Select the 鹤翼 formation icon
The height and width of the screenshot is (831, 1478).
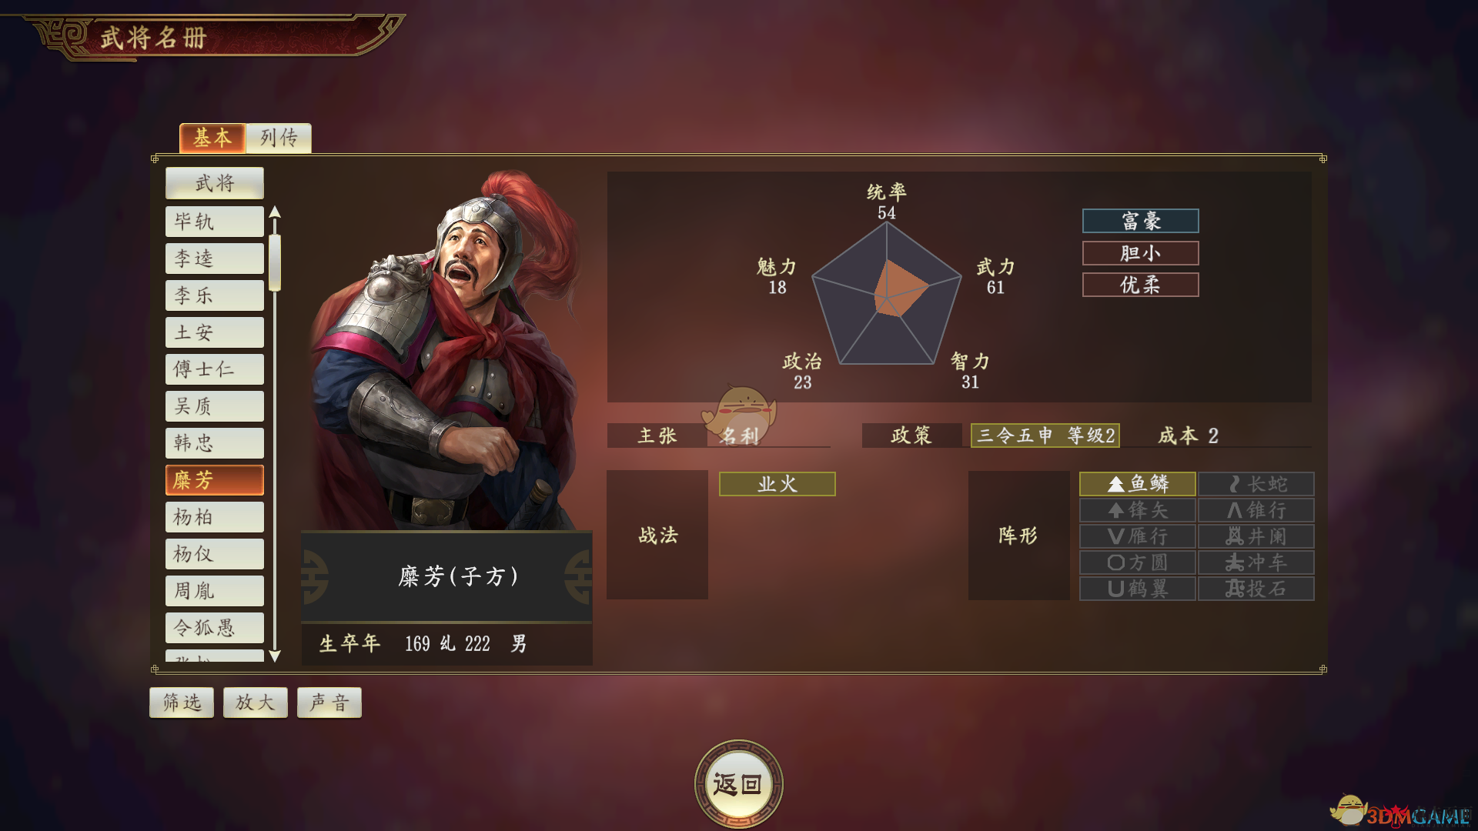click(x=1137, y=589)
